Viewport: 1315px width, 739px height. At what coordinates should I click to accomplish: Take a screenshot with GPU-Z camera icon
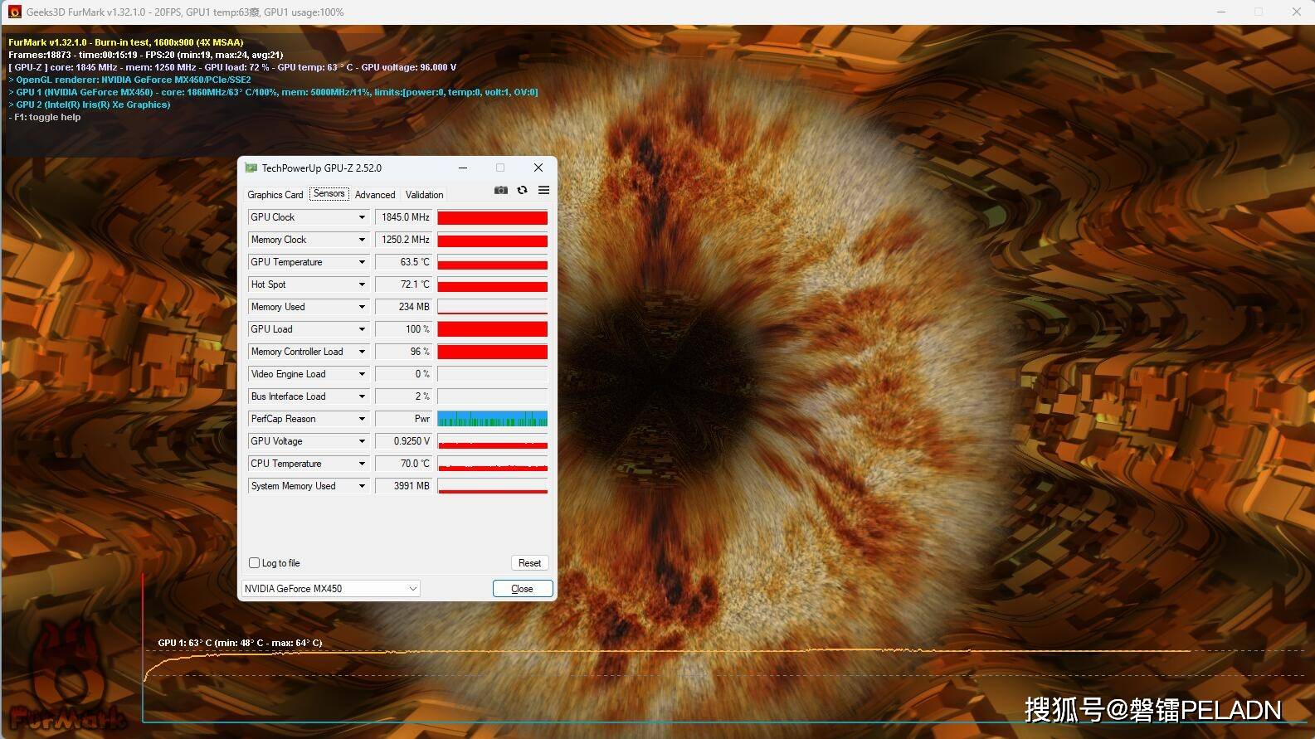pos(501,190)
